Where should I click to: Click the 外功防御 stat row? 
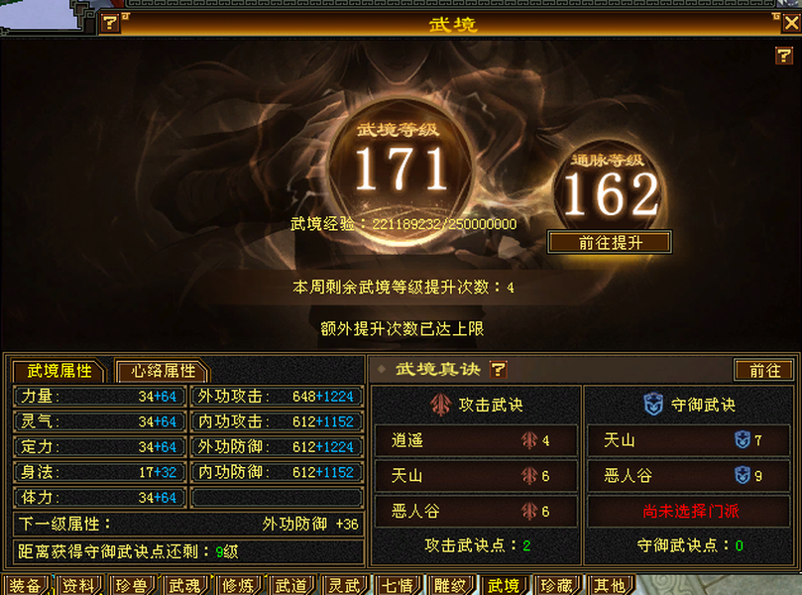[277, 446]
